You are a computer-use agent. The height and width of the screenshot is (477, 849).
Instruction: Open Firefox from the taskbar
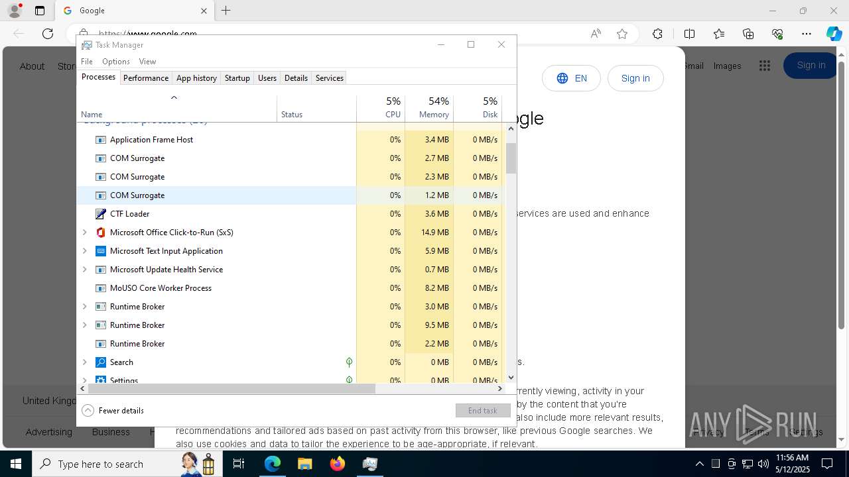pyautogui.click(x=337, y=464)
